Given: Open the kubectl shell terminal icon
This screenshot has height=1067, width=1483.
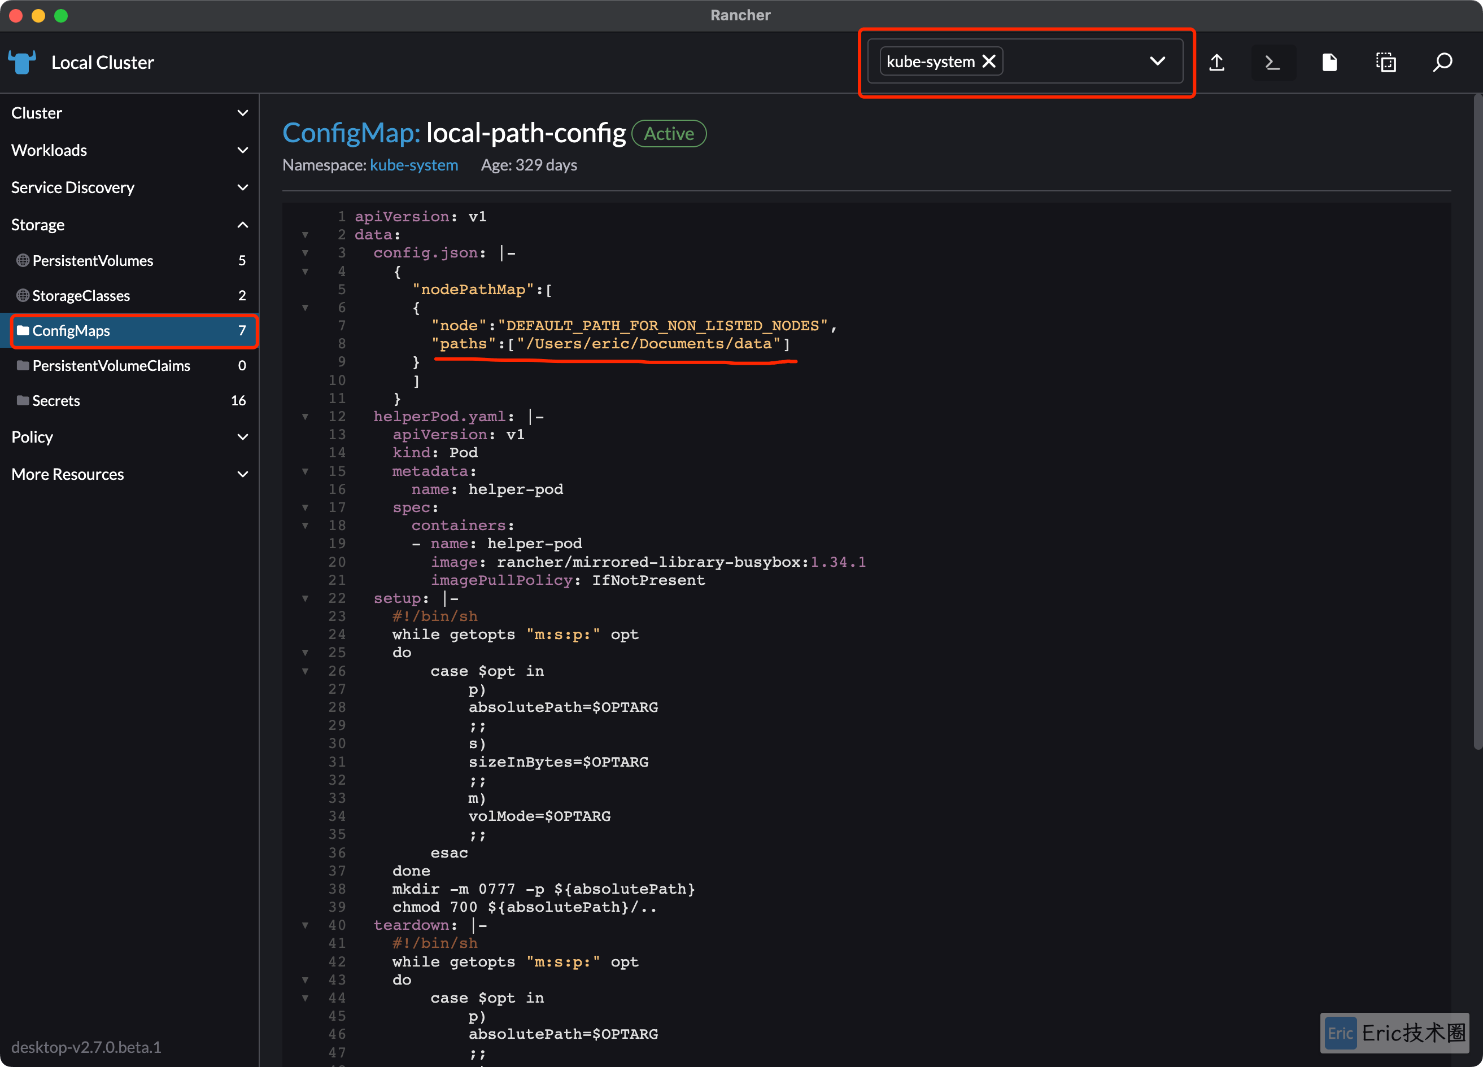Looking at the screenshot, I should (x=1272, y=62).
